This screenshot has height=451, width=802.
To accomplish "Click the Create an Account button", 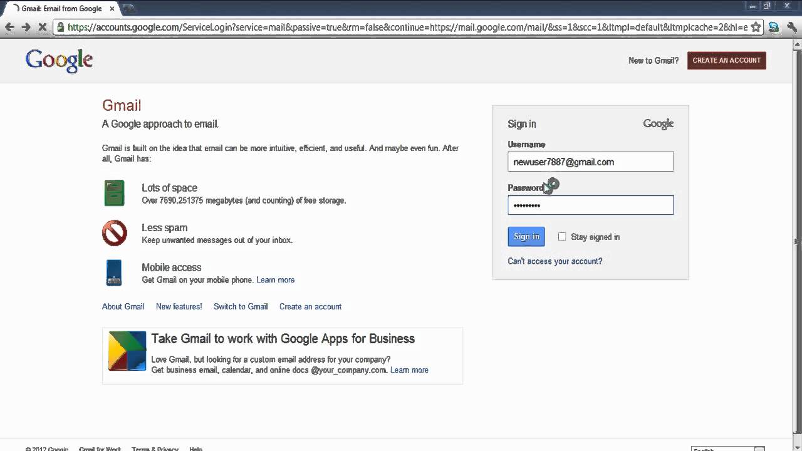I will click(726, 60).
